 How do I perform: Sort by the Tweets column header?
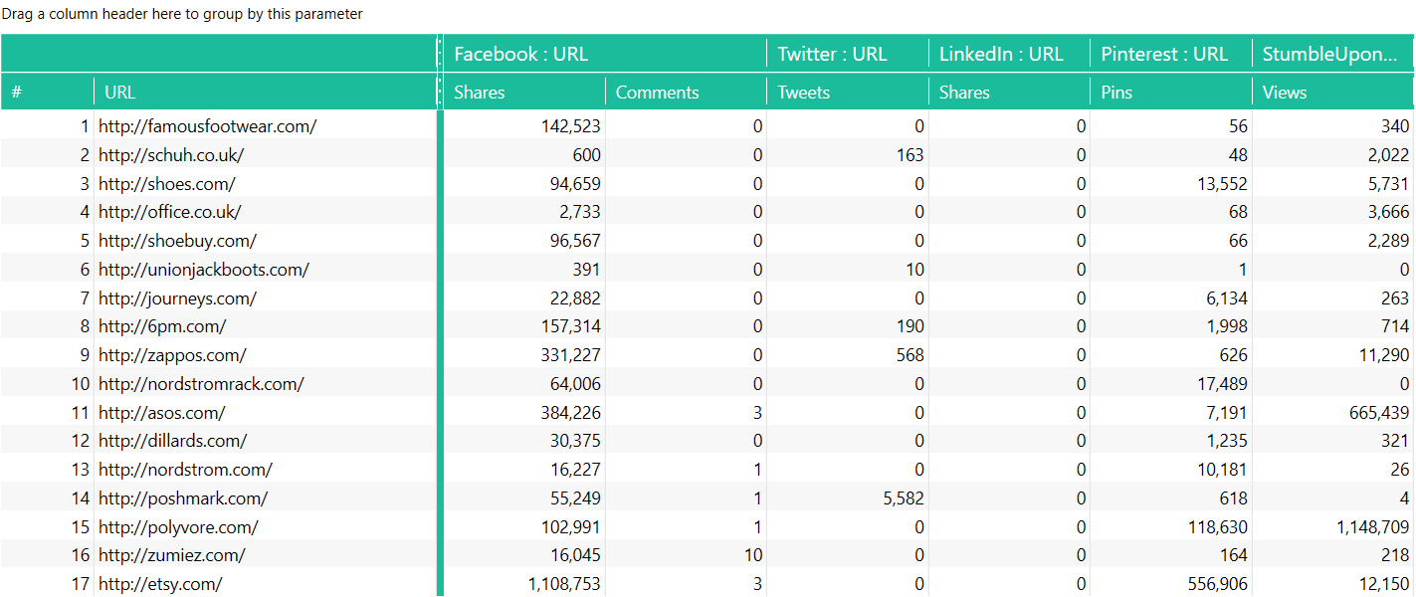(x=847, y=93)
